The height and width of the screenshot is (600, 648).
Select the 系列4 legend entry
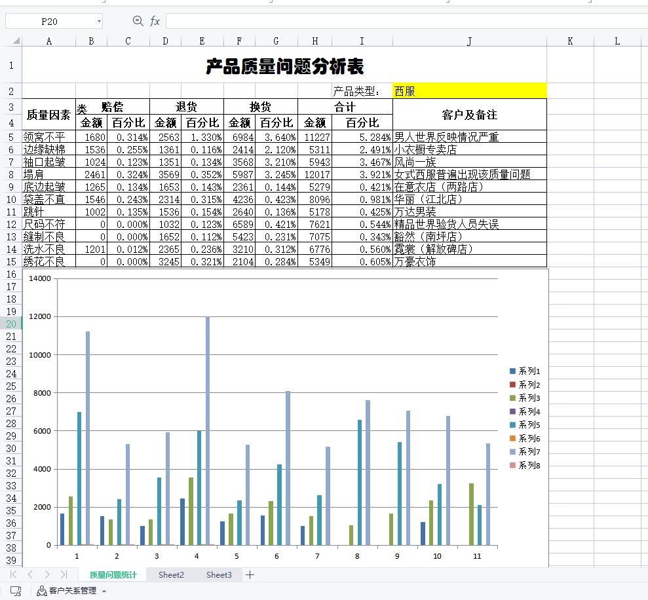(x=525, y=411)
